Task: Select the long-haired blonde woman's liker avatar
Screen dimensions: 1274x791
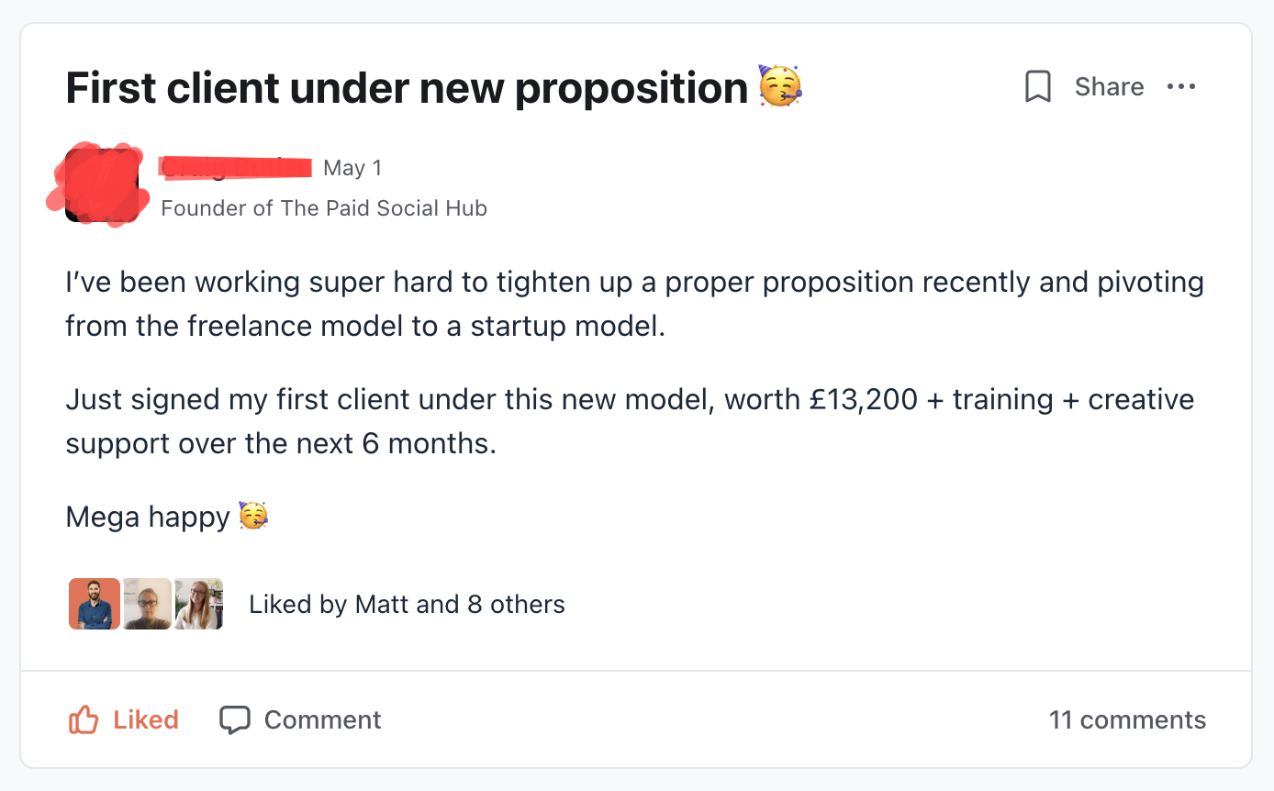Action: point(199,604)
